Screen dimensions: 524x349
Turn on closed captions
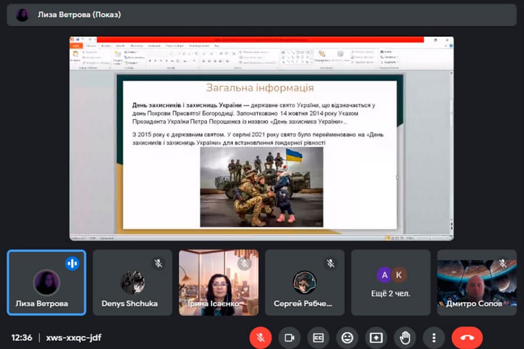coord(318,337)
